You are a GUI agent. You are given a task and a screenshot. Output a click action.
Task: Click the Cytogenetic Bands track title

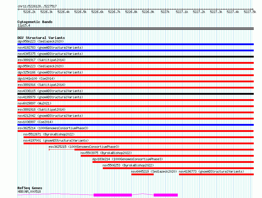pos(35,22)
